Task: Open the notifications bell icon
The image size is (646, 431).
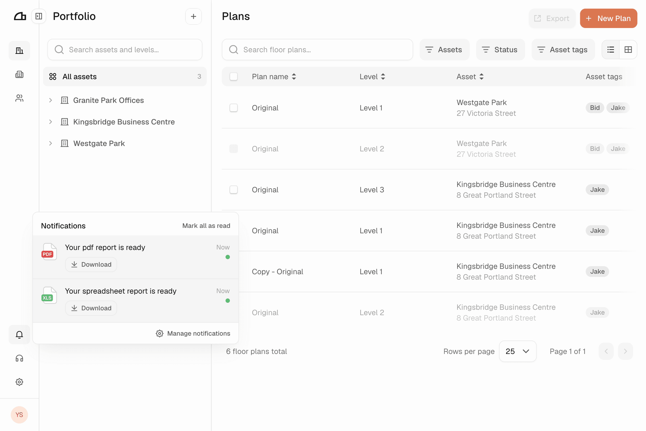Action: click(x=19, y=335)
